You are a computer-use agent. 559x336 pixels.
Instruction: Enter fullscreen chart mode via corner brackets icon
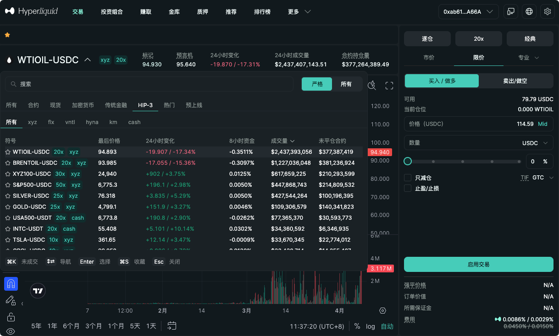(x=389, y=85)
